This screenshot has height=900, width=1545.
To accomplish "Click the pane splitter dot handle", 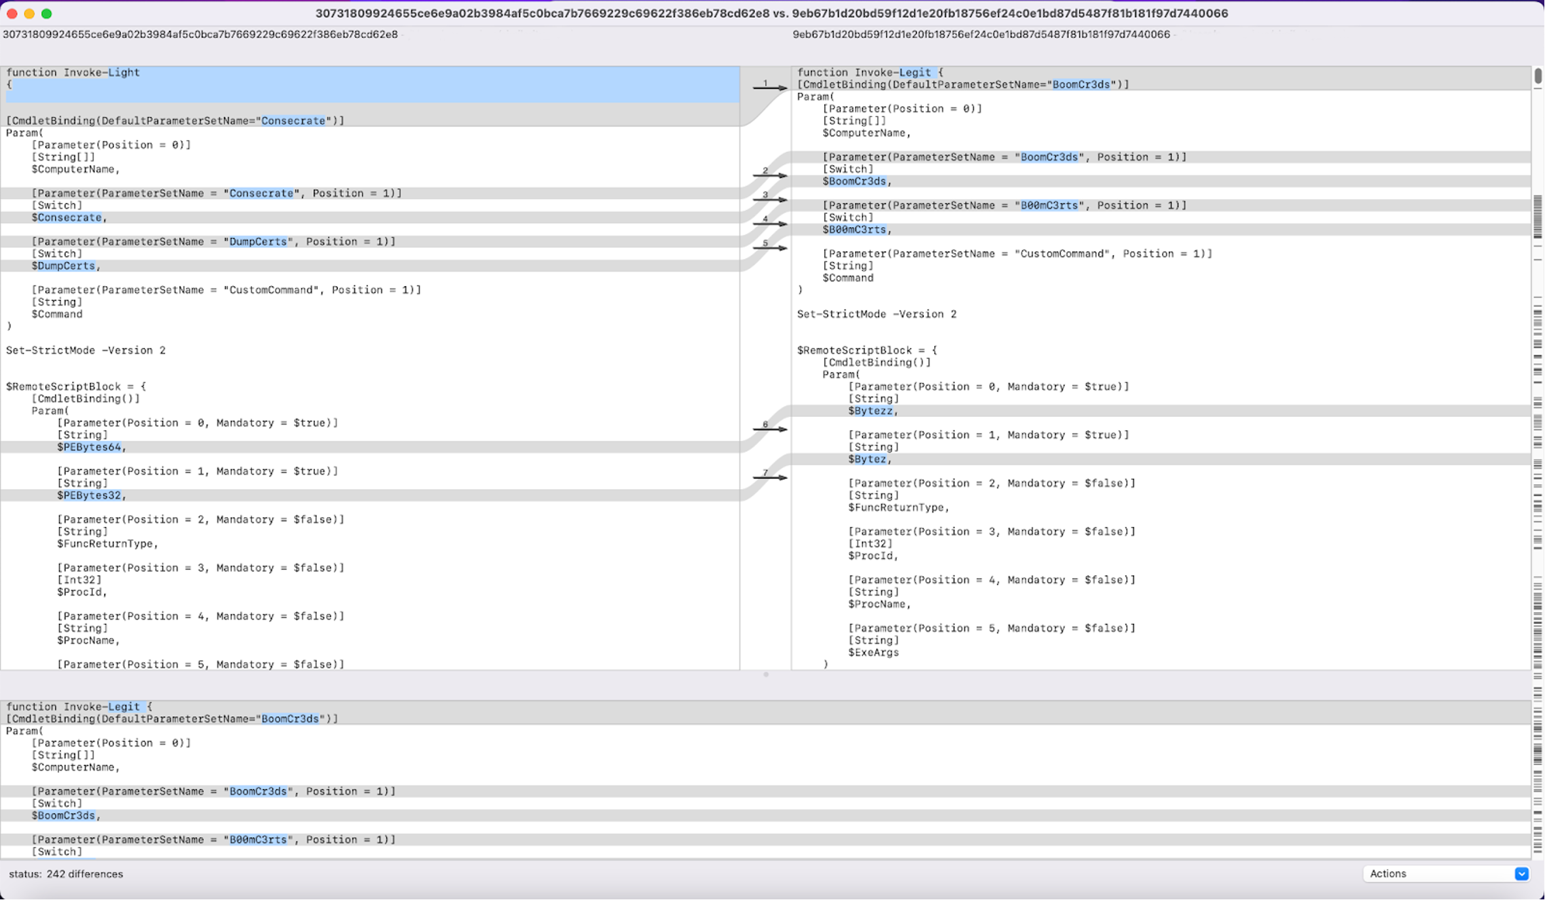I will 766,674.
